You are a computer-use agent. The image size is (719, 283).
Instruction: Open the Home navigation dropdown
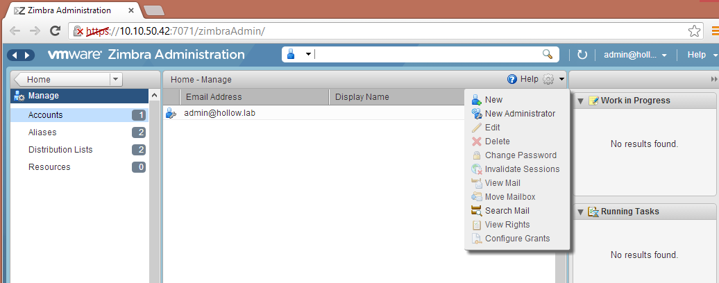tap(116, 80)
